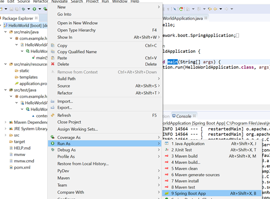This screenshot has width=270, height=199.
Task: Click the Save toolbar icon
Action: 11,9
